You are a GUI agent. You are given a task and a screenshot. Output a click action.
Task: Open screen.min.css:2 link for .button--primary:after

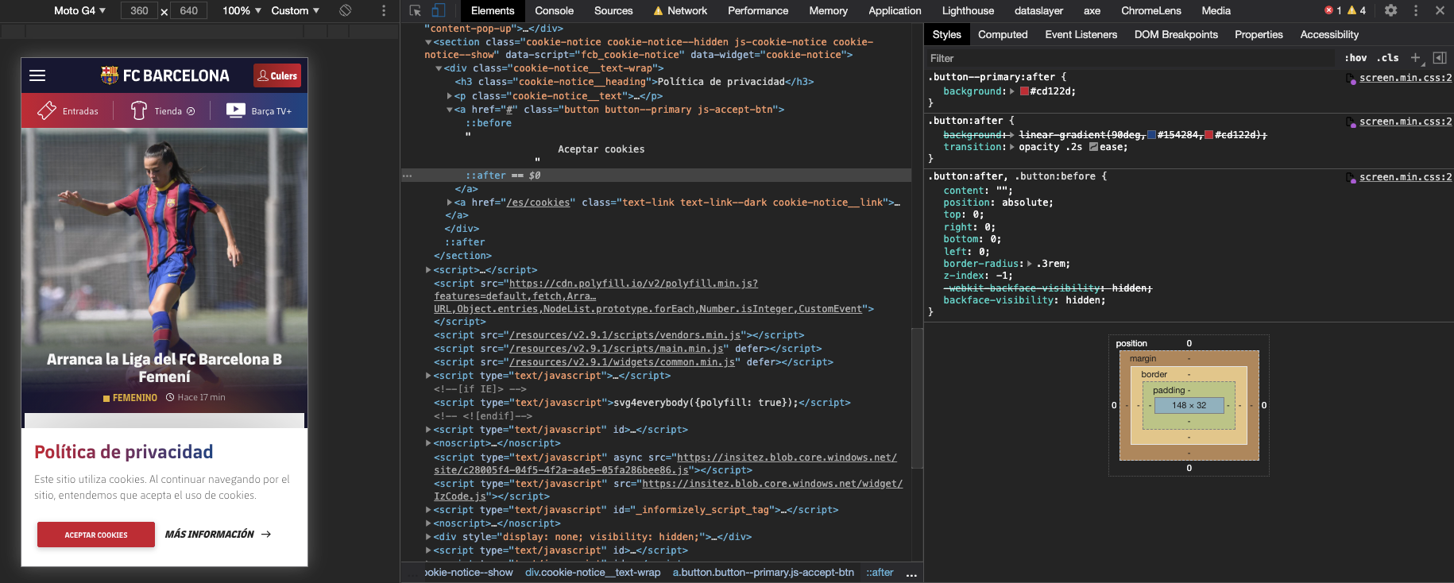(x=1406, y=78)
